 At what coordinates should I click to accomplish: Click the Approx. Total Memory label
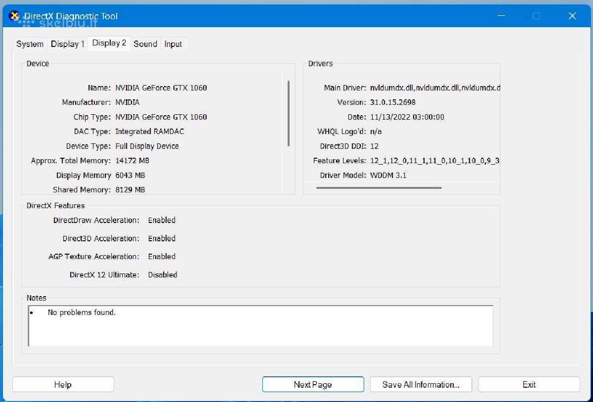(71, 161)
